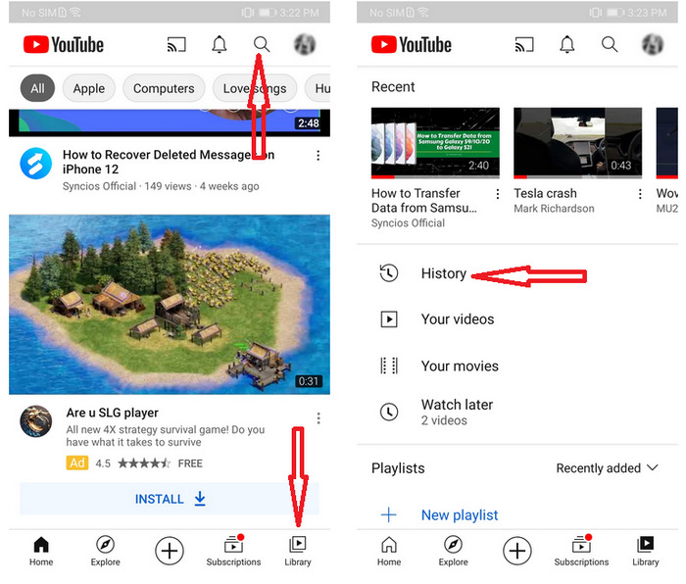This screenshot has width=686, height=584.
Task: Expand the Recently added sort dropdown
Action: coord(608,468)
